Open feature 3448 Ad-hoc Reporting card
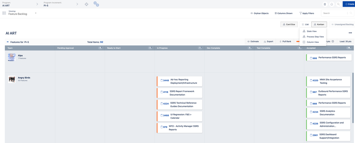 180,81
